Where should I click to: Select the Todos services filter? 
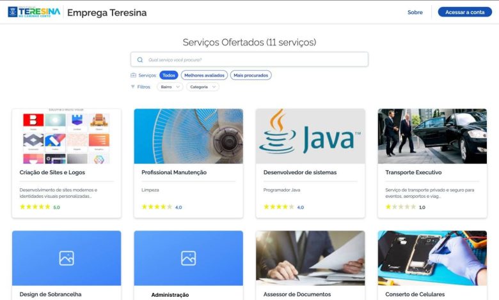[x=169, y=75]
